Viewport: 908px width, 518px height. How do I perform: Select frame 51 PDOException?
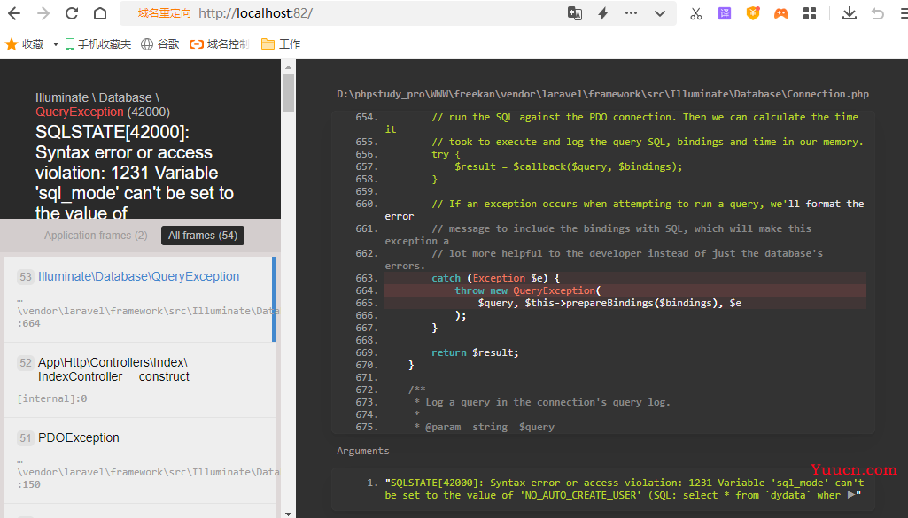[x=140, y=460]
